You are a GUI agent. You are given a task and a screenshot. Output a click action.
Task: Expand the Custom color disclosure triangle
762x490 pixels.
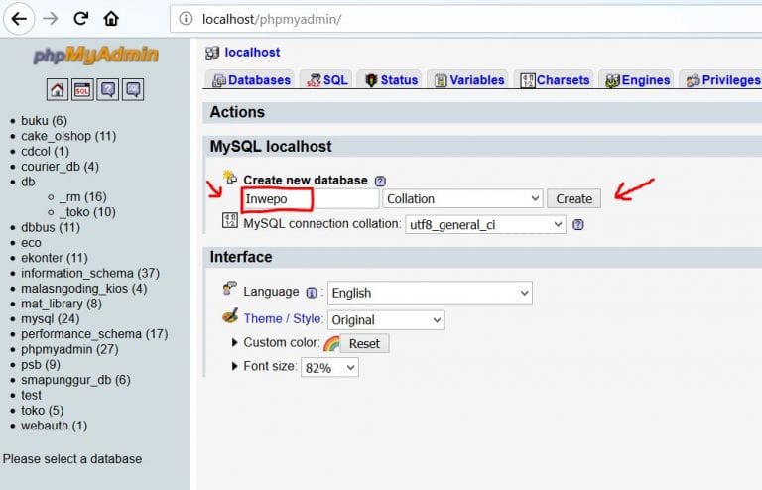pyautogui.click(x=235, y=343)
